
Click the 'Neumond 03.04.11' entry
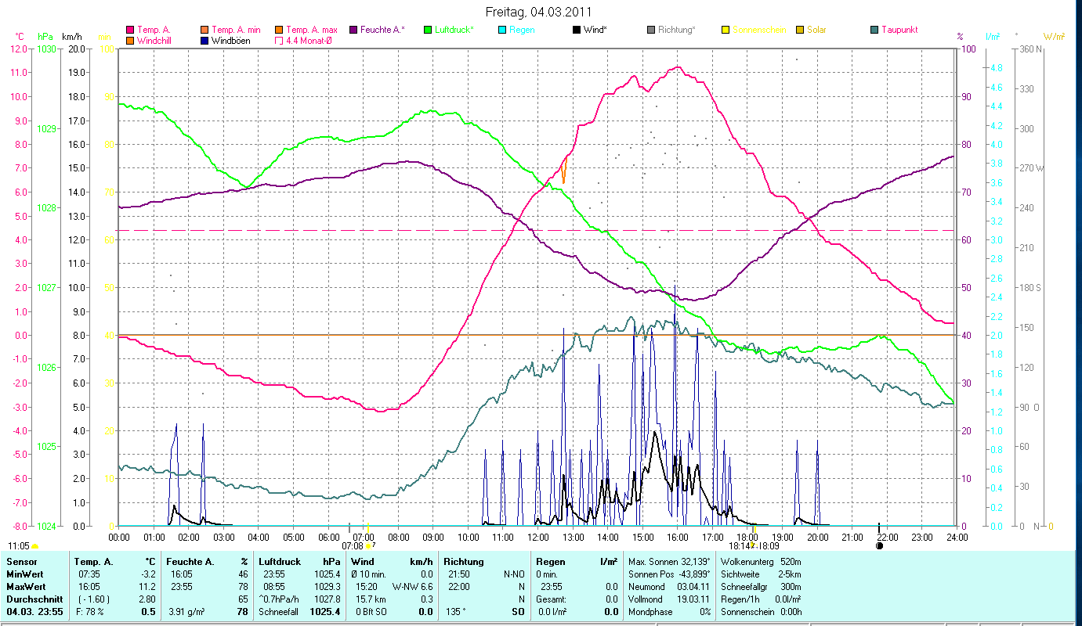pos(669,587)
